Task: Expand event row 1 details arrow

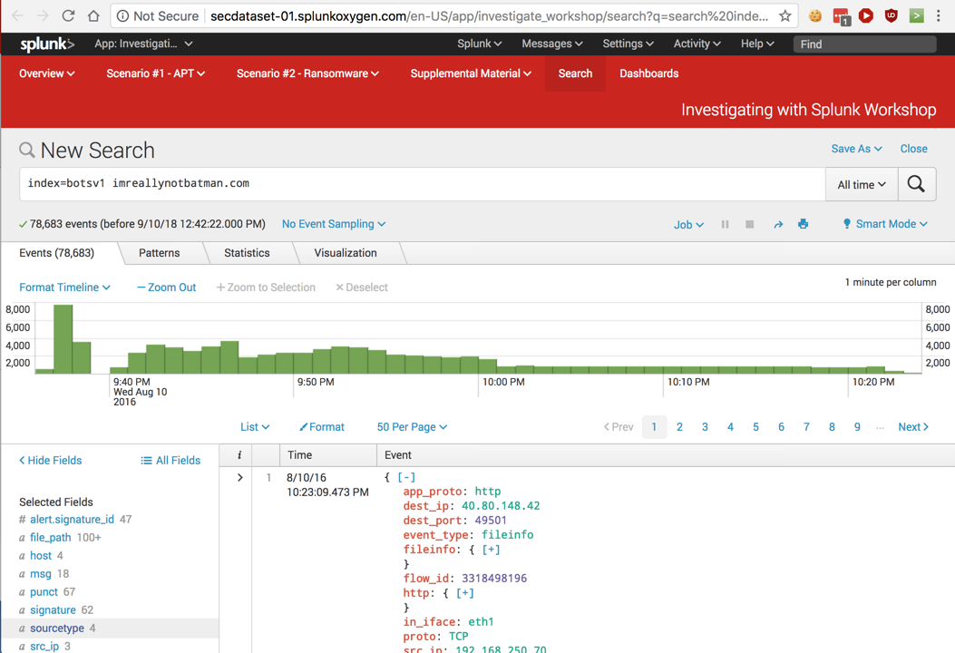Action: [239, 477]
